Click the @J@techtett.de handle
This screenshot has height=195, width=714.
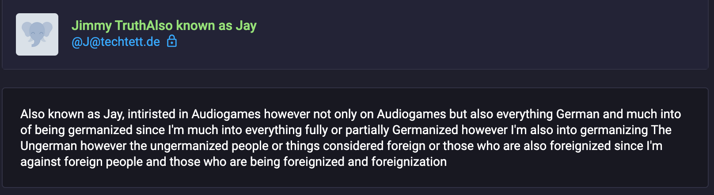tap(116, 42)
